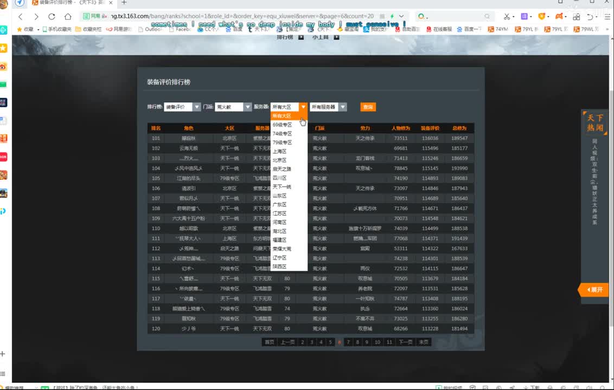Image resolution: width=614 pixels, height=390 pixels.
Task: Go to next page with 下一页
Action: [405, 342]
